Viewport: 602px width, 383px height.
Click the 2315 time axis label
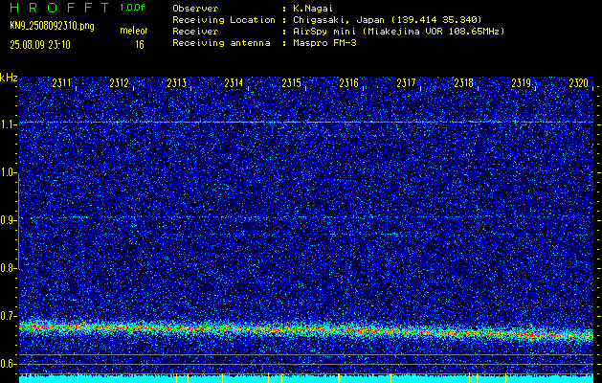tap(291, 83)
